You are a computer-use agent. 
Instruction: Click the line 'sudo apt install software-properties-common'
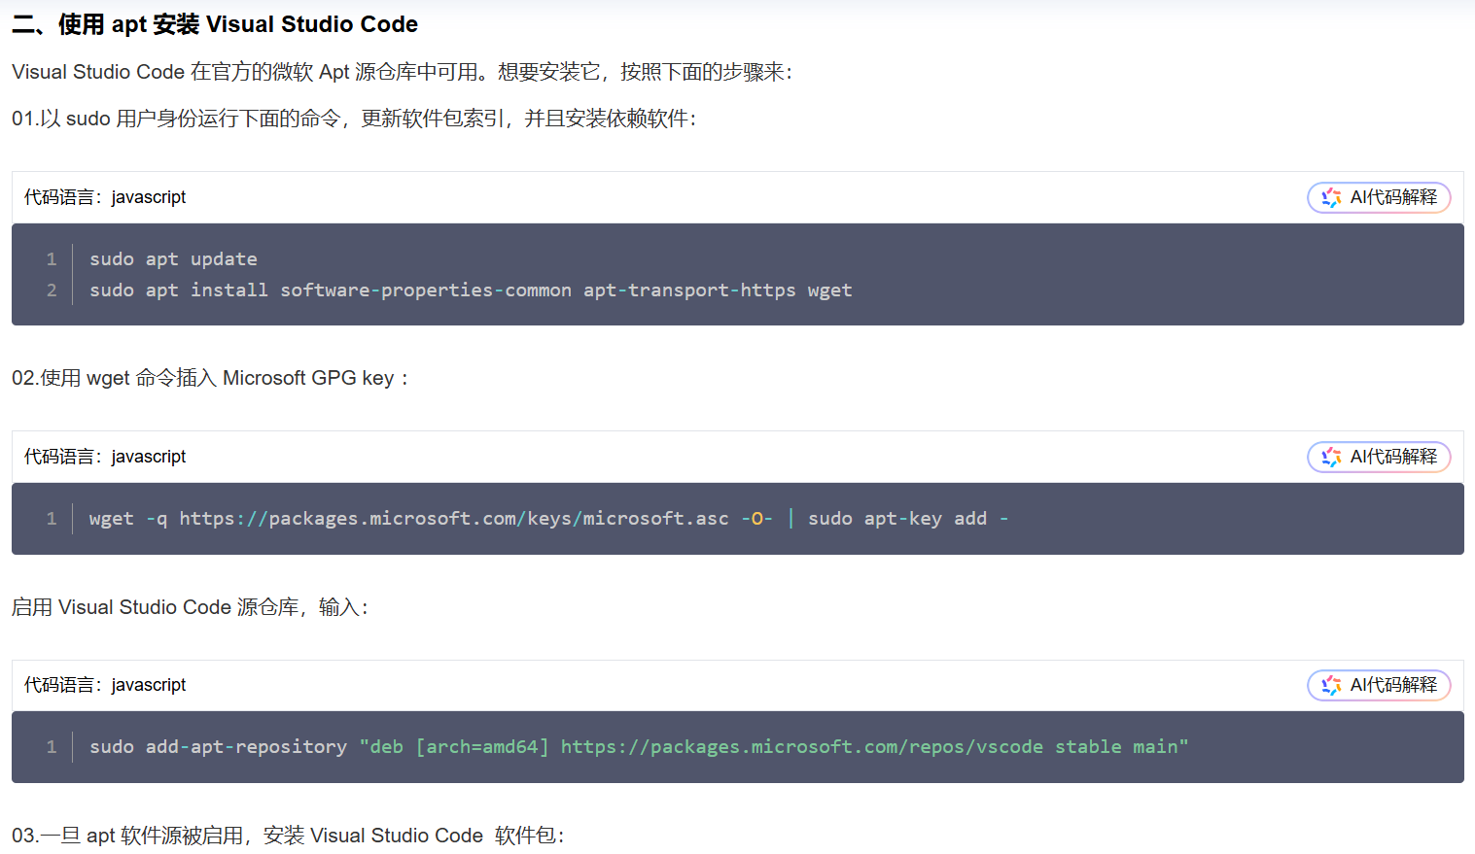tap(471, 290)
